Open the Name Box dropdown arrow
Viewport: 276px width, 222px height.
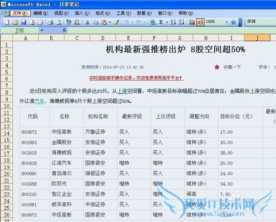(x=42, y=30)
